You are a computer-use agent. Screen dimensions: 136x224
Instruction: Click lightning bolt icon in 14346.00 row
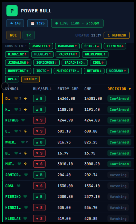25,98
